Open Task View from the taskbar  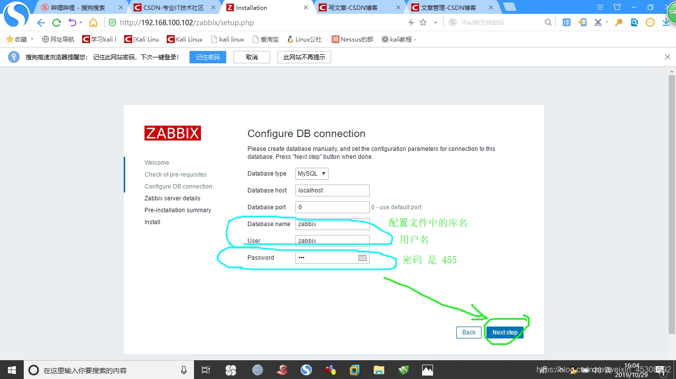[x=206, y=370]
